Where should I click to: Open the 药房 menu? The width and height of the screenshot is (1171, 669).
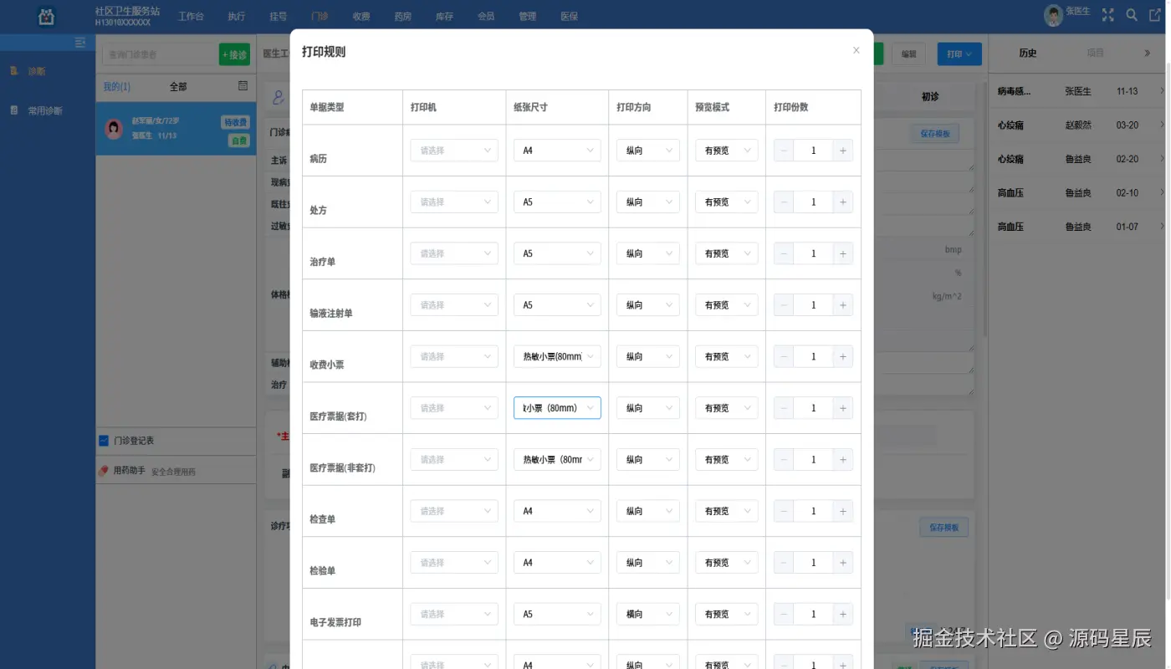point(403,16)
